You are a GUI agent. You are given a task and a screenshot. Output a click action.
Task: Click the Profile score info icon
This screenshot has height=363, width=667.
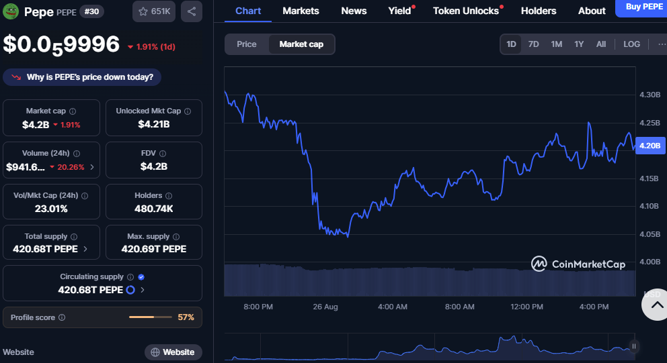pyautogui.click(x=62, y=317)
